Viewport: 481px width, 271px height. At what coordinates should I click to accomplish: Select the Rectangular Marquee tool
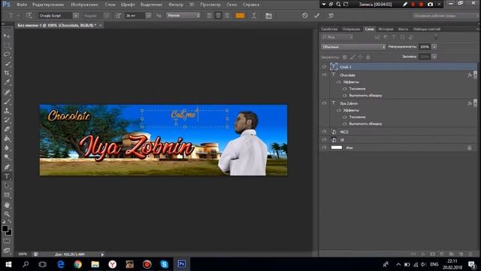click(7, 45)
